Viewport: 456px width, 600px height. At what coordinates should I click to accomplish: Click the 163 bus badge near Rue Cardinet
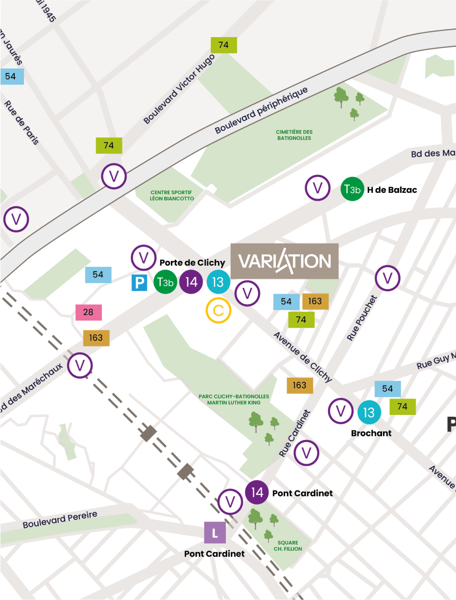[x=300, y=385]
